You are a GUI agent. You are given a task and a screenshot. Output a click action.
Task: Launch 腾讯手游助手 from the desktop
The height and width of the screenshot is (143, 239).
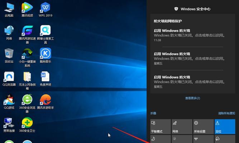pyautogui.click(x=46, y=102)
